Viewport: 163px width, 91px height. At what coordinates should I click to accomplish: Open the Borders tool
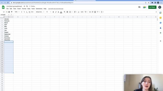[67, 12]
